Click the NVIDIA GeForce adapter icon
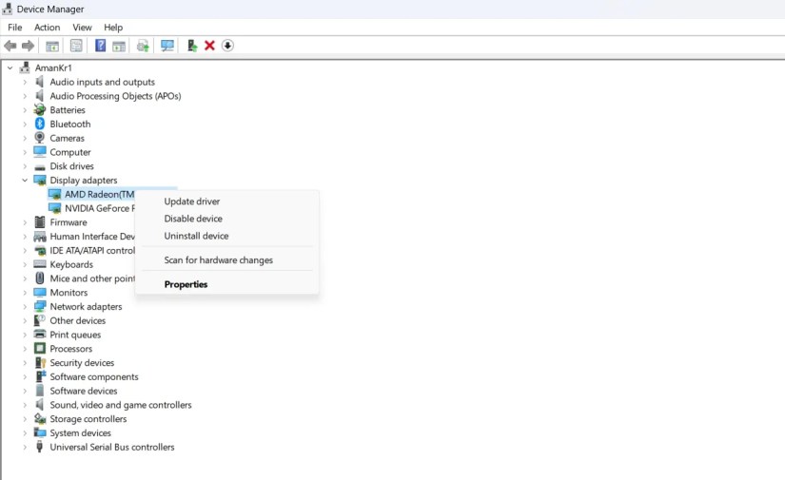The width and height of the screenshot is (785, 480). 54,208
